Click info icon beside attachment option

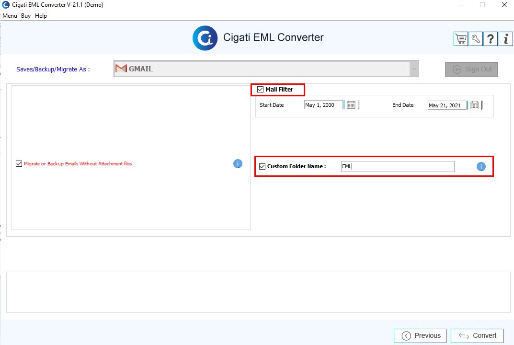coord(238,164)
